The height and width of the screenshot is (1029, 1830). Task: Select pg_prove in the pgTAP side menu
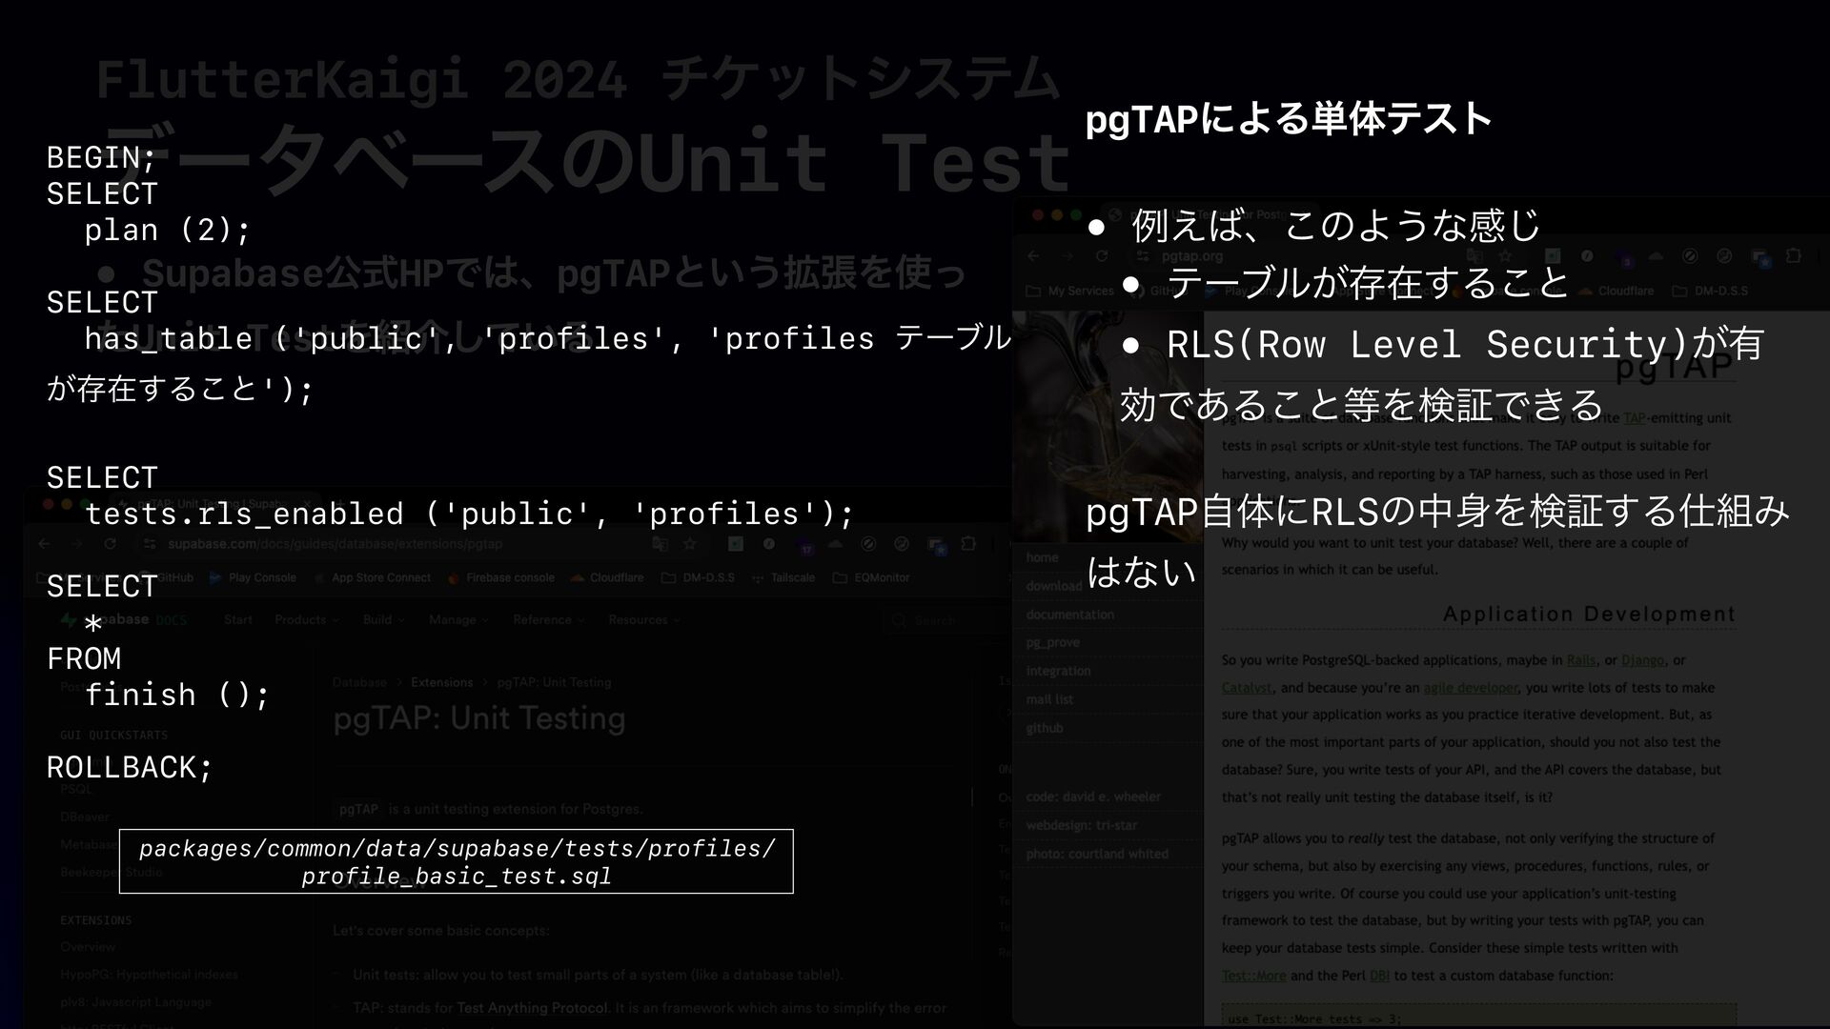coord(1052,642)
